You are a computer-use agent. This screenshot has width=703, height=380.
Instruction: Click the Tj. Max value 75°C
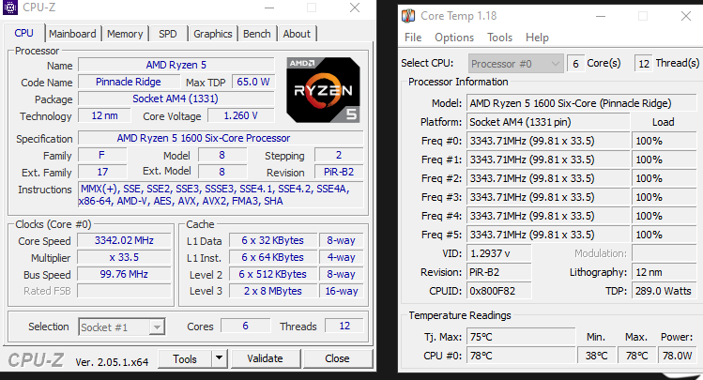click(521, 337)
